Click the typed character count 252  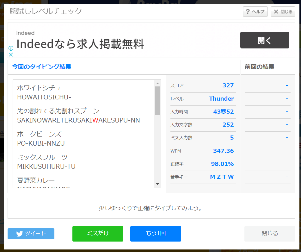pos(228,125)
